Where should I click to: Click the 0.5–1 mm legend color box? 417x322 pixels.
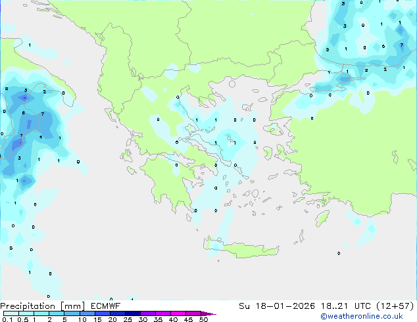pos(26,313)
